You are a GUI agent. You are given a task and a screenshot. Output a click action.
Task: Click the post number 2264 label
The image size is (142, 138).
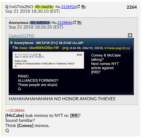click(132, 7)
